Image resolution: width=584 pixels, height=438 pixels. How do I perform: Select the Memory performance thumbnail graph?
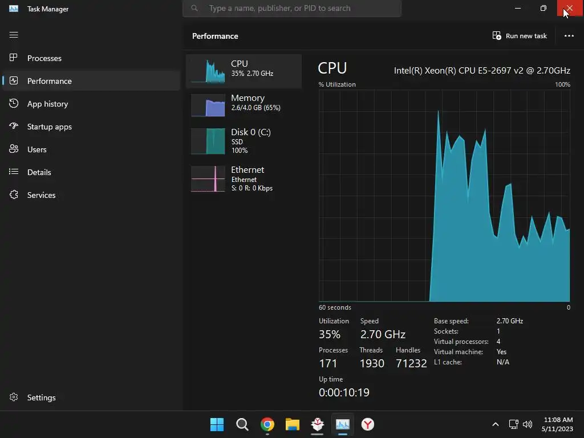[x=208, y=105]
